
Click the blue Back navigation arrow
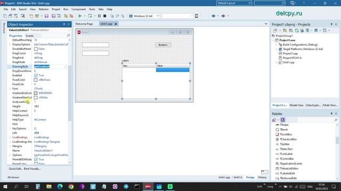pyautogui.click(x=213, y=16)
